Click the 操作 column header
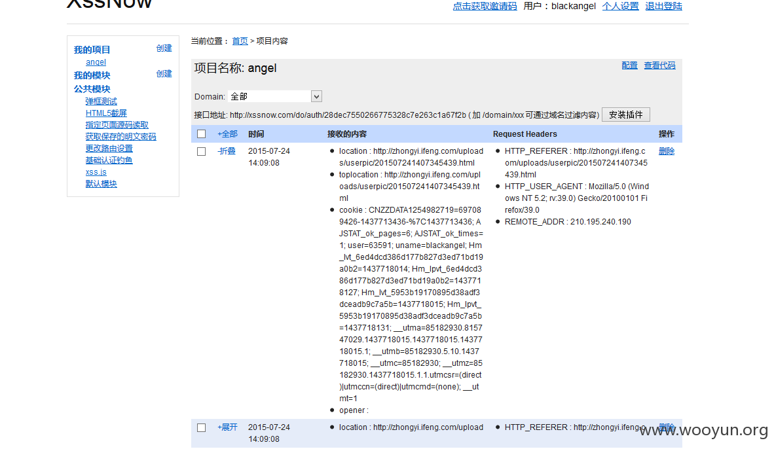 (x=667, y=134)
